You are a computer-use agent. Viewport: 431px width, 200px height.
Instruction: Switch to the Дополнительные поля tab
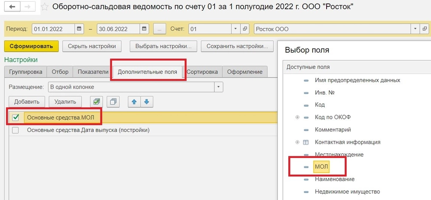(x=147, y=72)
